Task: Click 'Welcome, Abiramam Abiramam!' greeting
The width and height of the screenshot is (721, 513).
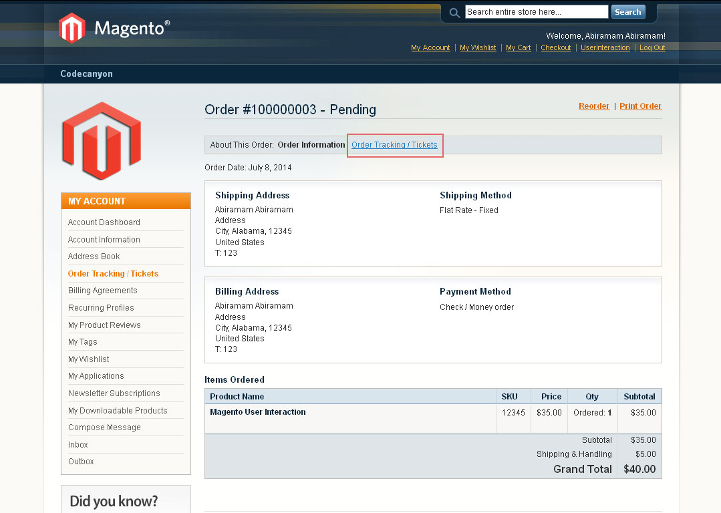Action: [605, 36]
